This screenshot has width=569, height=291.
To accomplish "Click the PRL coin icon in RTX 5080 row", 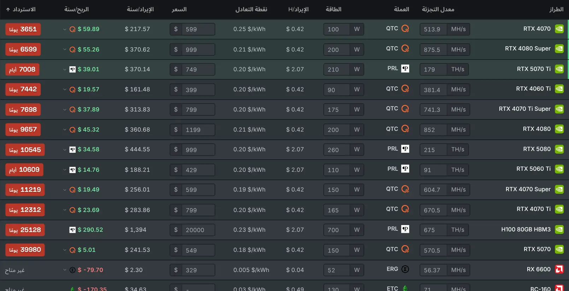I will [x=405, y=149].
